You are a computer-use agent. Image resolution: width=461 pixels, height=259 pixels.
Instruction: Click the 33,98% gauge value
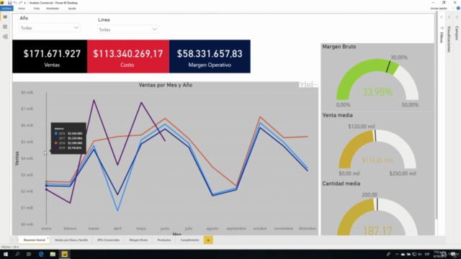pyautogui.click(x=377, y=92)
